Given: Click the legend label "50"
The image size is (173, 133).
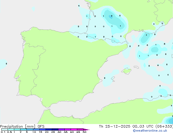Looking at the screenshot, I should pyautogui.click(x=84, y=132).
